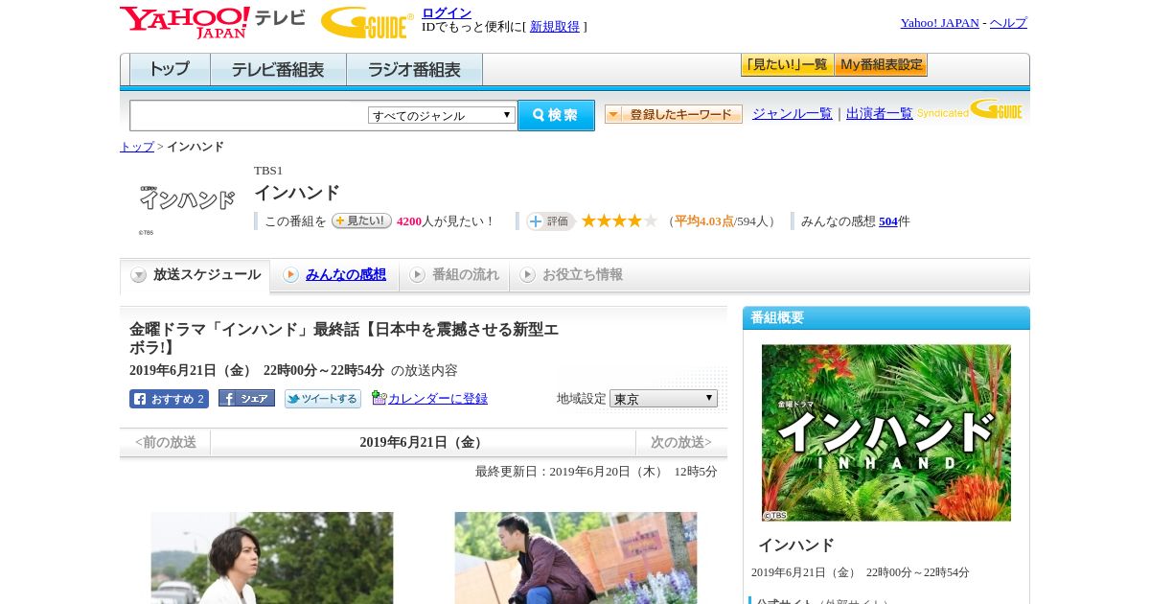Screen dimensions: 1150x604
Task: Select the 放送スケジュール tab
Action: 195,275
